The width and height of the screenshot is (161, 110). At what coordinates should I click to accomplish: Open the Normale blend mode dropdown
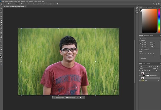click(146, 68)
